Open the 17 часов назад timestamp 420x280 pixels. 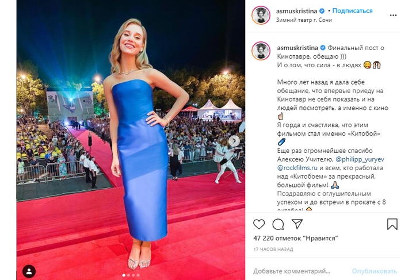[x=273, y=249]
